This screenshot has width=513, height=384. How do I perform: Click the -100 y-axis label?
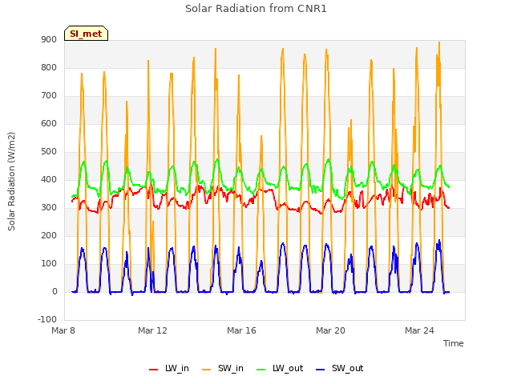47,320
